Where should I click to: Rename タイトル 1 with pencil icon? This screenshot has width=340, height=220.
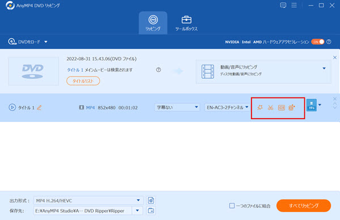click(39, 107)
